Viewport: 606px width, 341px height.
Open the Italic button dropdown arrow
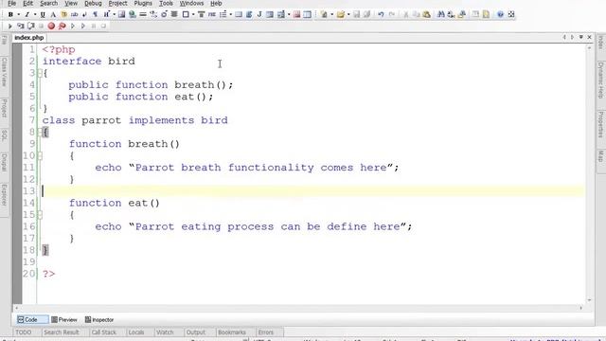pyautogui.click(x=35, y=15)
